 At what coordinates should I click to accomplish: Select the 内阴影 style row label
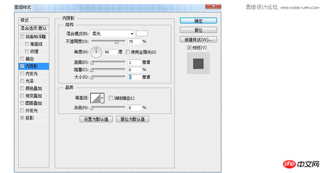pos(31,66)
